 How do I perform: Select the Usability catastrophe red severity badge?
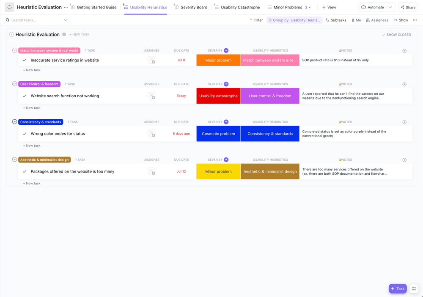pyautogui.click(x=218, y=96)
